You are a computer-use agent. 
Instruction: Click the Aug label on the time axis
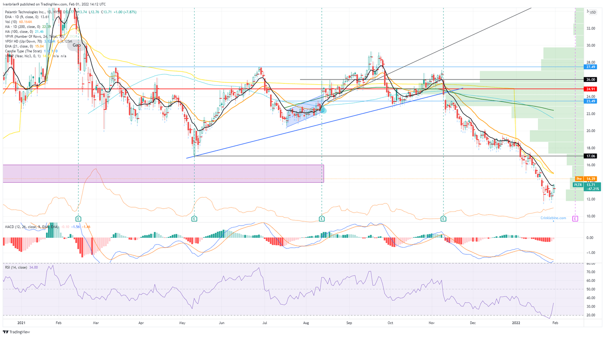306,323
